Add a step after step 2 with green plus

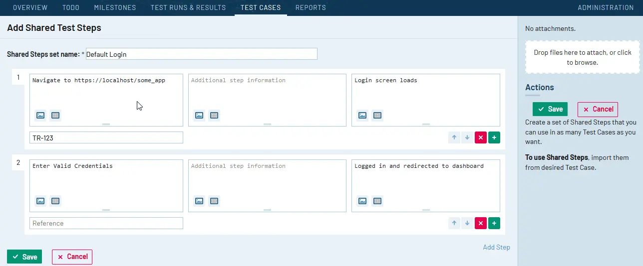[x=494, y=223]
